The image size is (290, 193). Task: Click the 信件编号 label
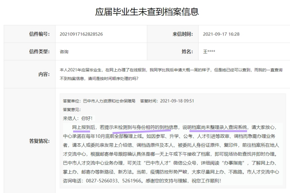point(39,34)
